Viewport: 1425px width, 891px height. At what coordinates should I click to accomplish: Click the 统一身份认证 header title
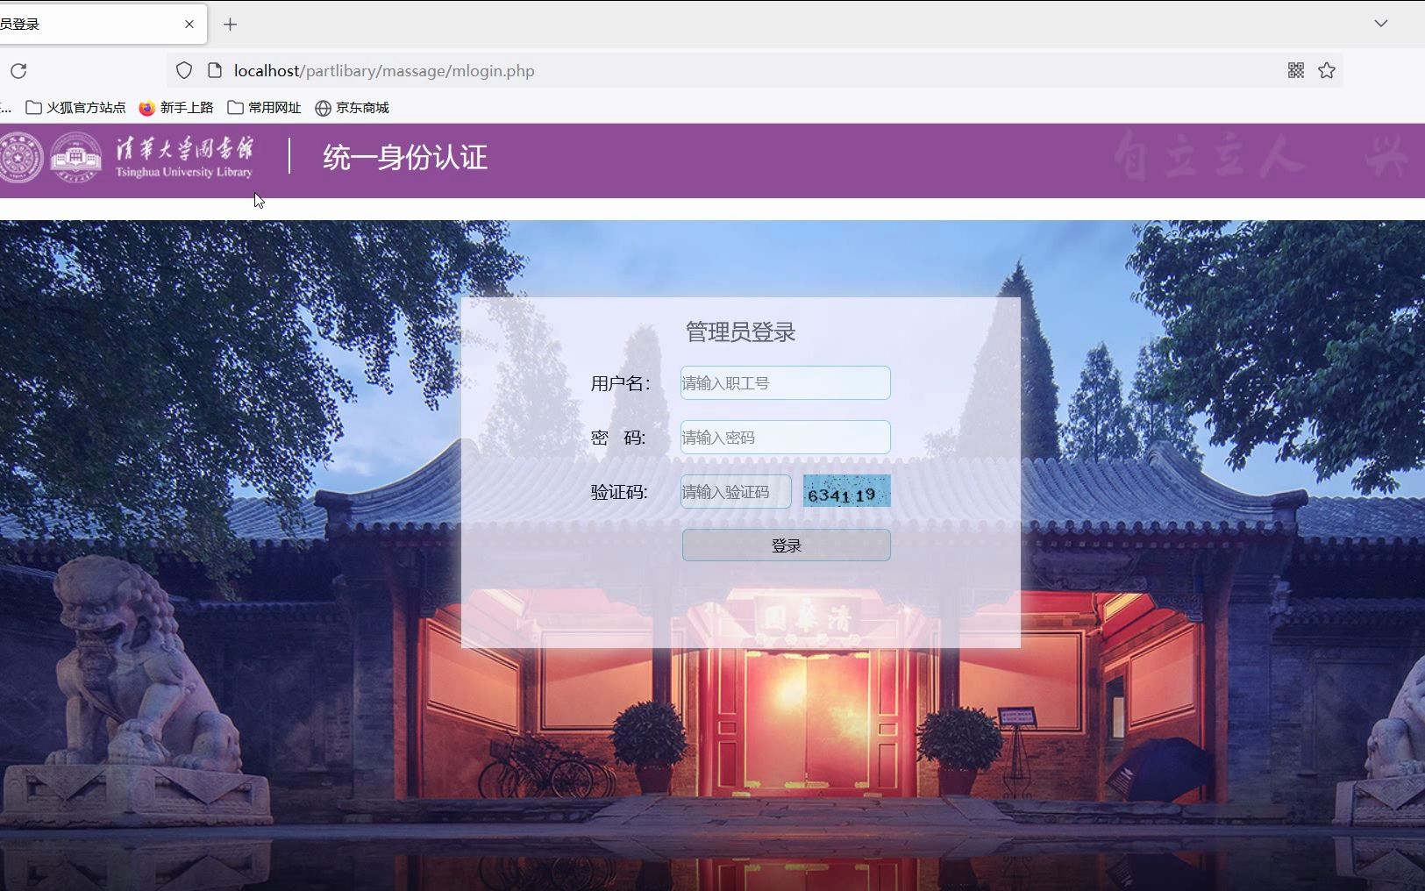point(405,158)
